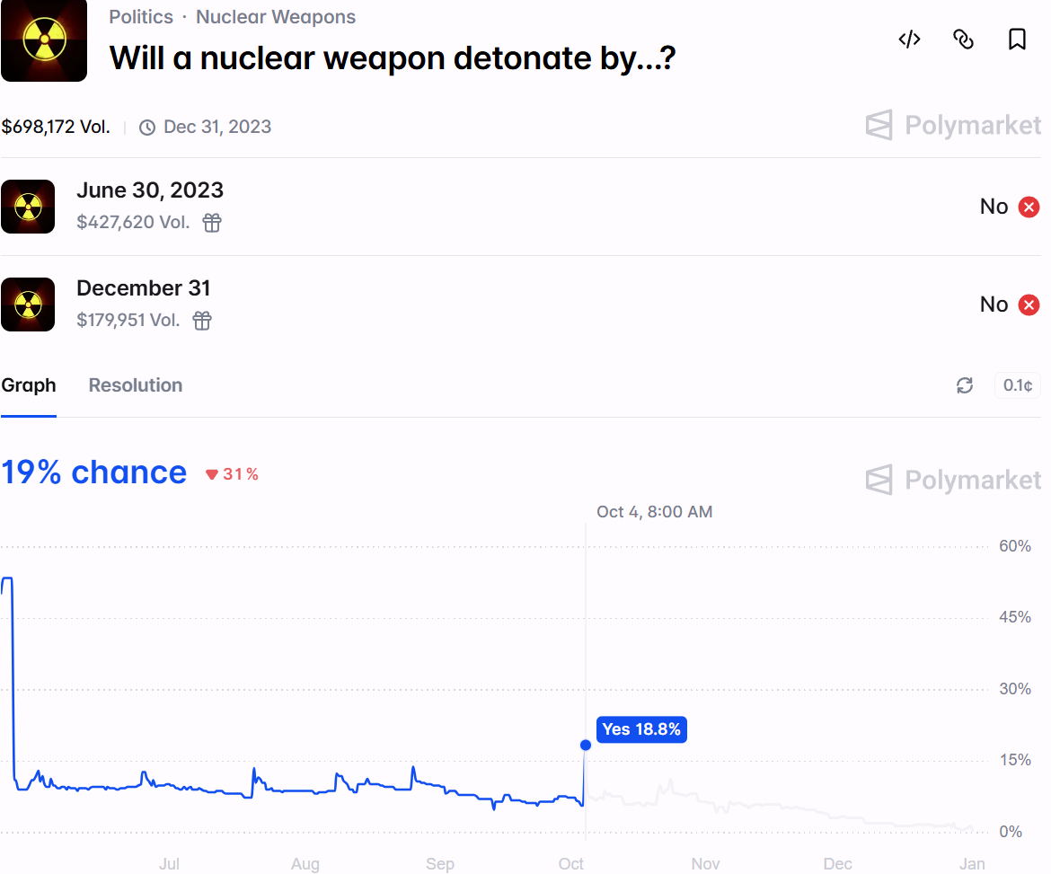Bookmark this market
Image resolution: width=1051 pixels, height=874 pixels.
point(1016,39)
